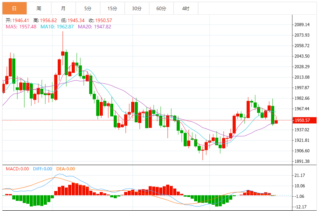Click the DIFF:0.00 label
This screenshot has width=319, height=211.
click(x=43, y=169)
